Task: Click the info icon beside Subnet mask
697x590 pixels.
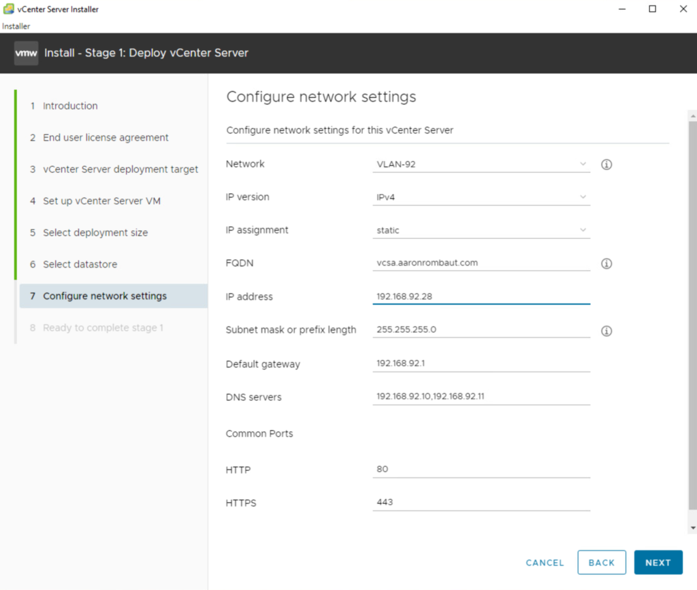Action: coord(606,331)
